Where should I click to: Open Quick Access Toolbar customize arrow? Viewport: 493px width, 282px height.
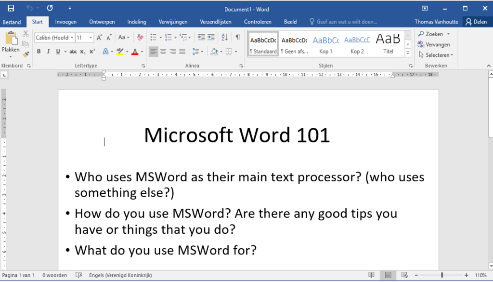pos(70,9)
